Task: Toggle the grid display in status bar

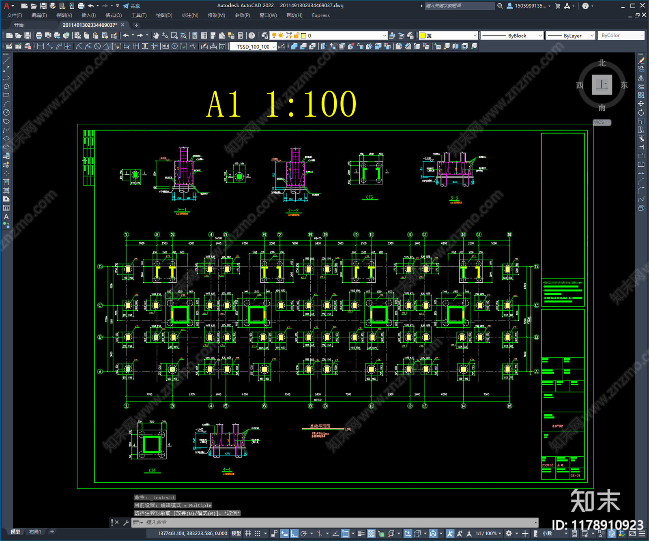Action: pos(248,533)
